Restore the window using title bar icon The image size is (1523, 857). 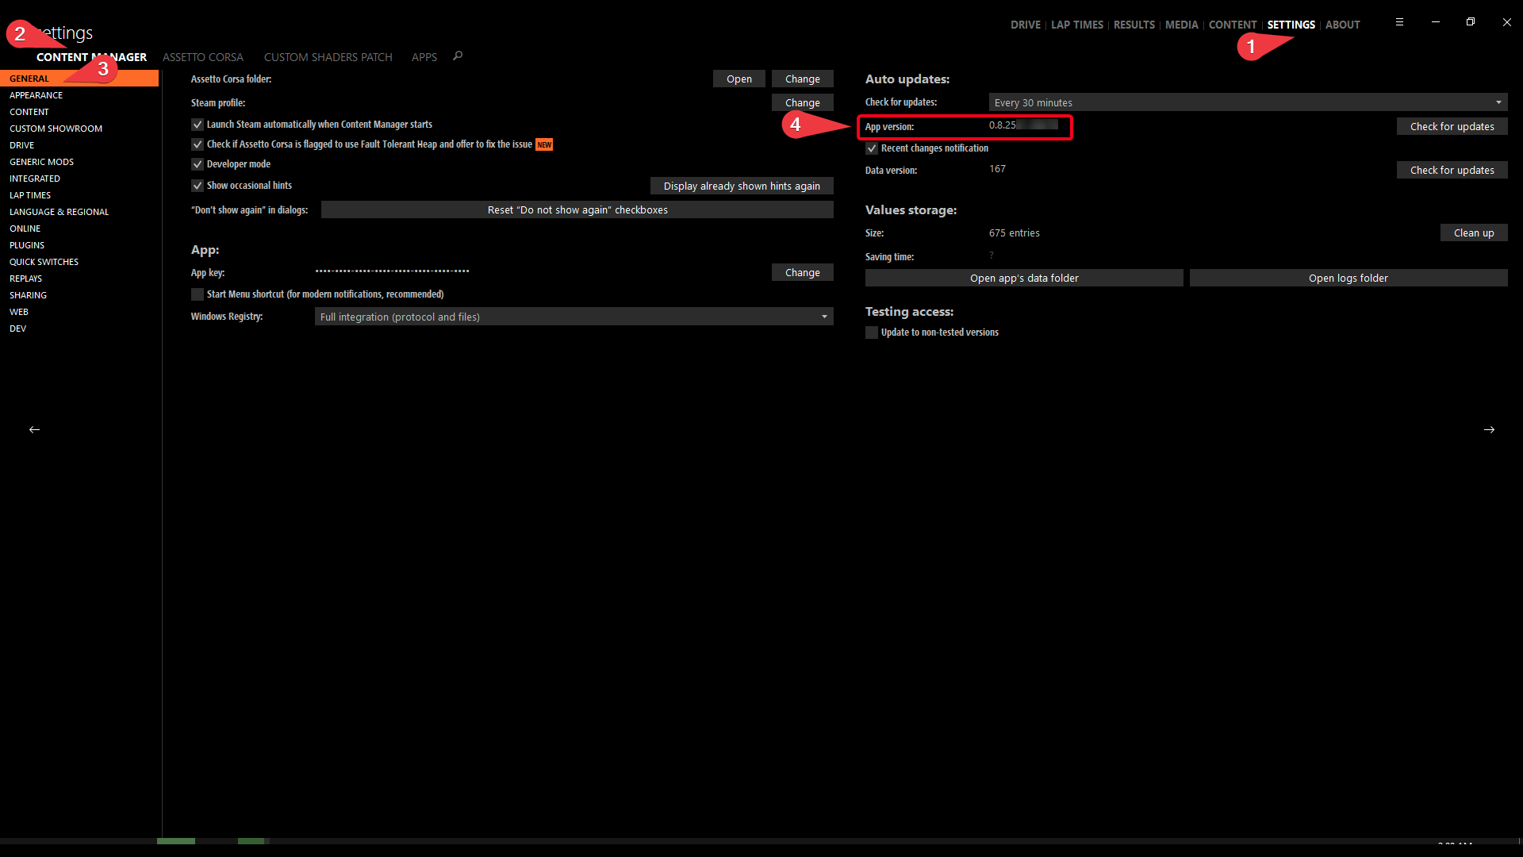click(x=1471, y=22)
